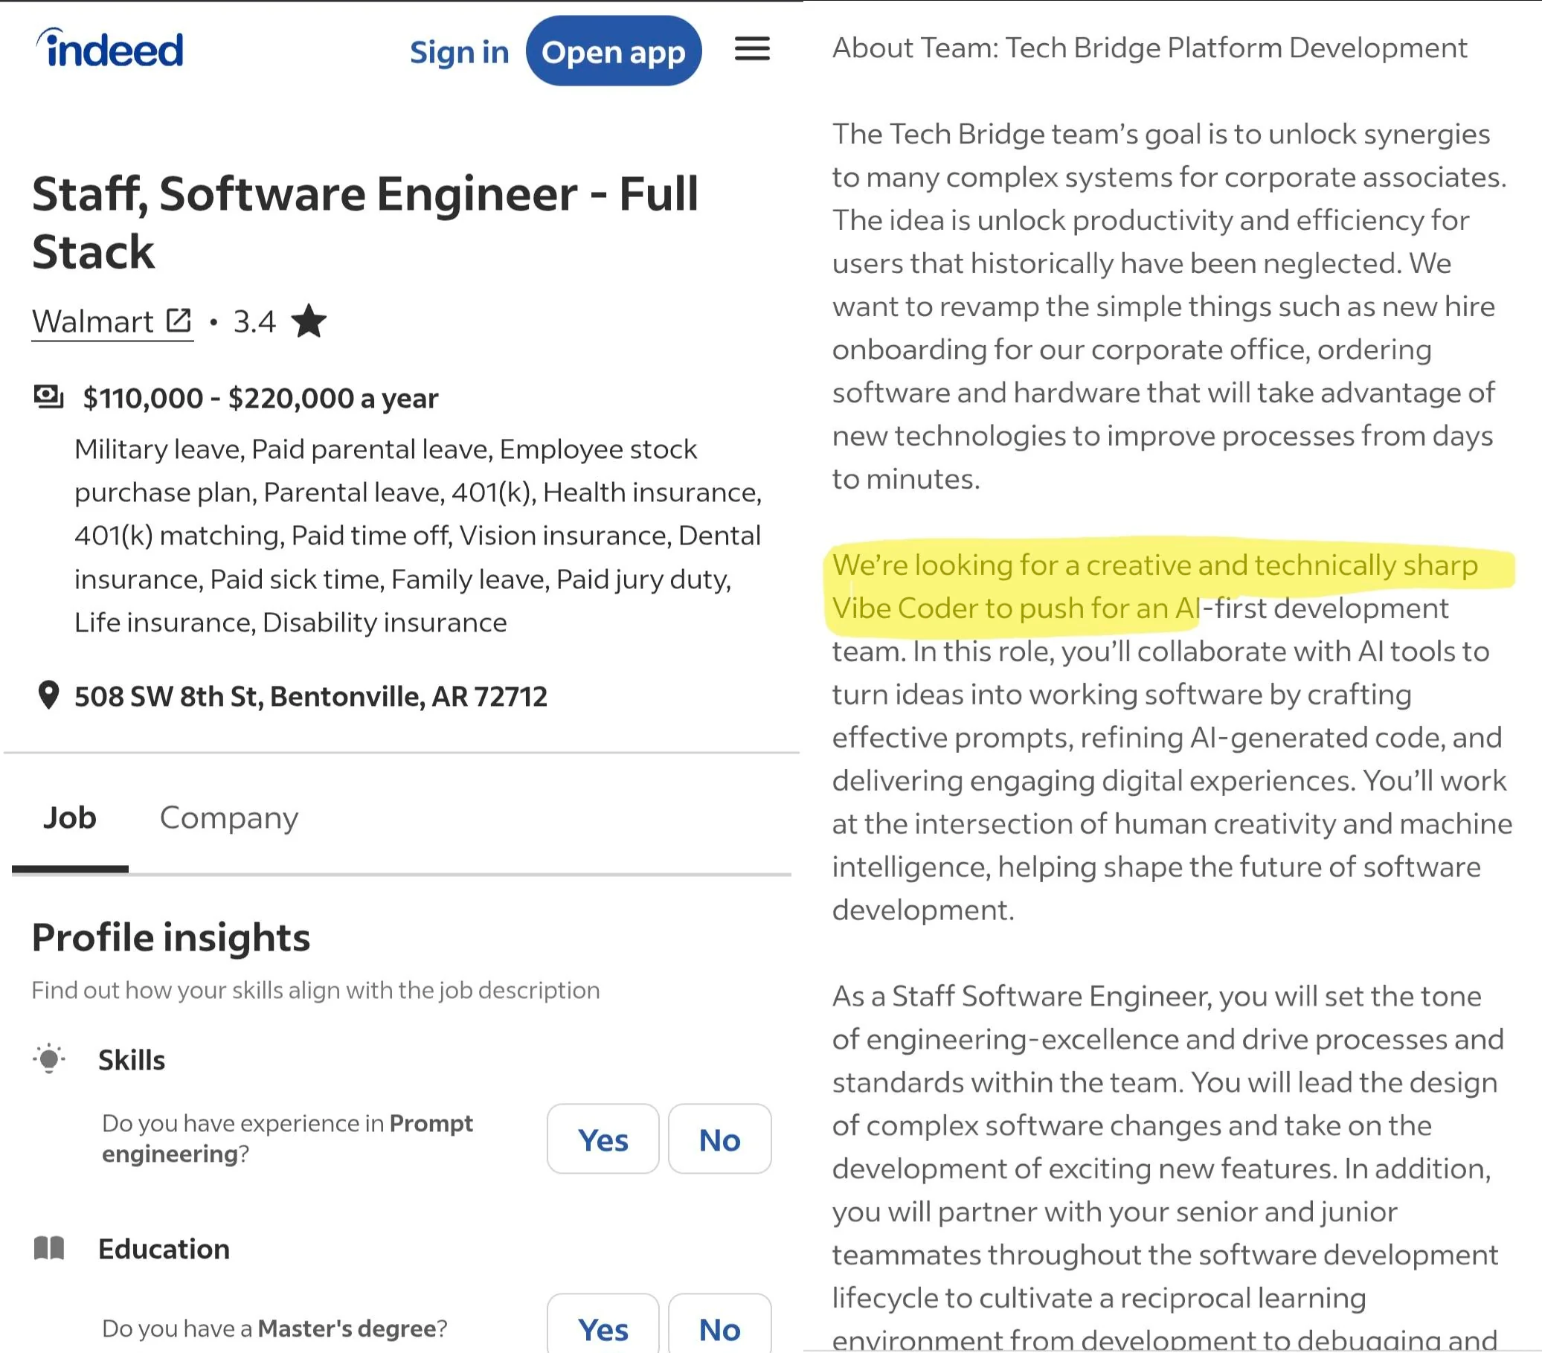Click the Education book icon
The width and height of the screenshot is (1542, 1353).
click(49, 1249)
